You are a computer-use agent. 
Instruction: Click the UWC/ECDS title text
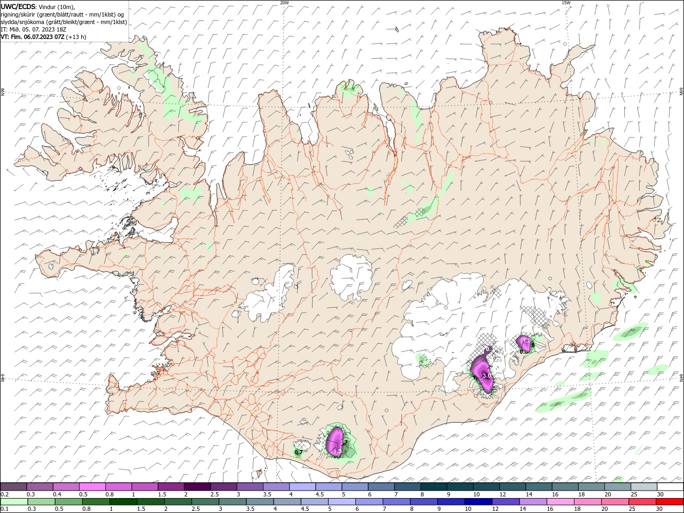point(17,6)
